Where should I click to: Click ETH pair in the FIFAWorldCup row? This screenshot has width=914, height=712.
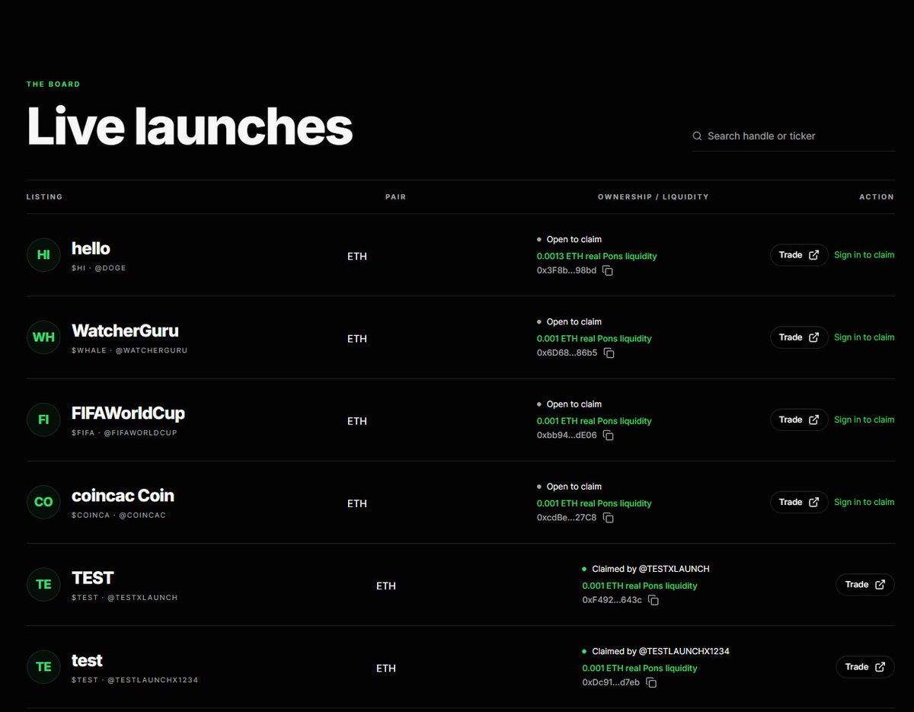coord(357,421)
